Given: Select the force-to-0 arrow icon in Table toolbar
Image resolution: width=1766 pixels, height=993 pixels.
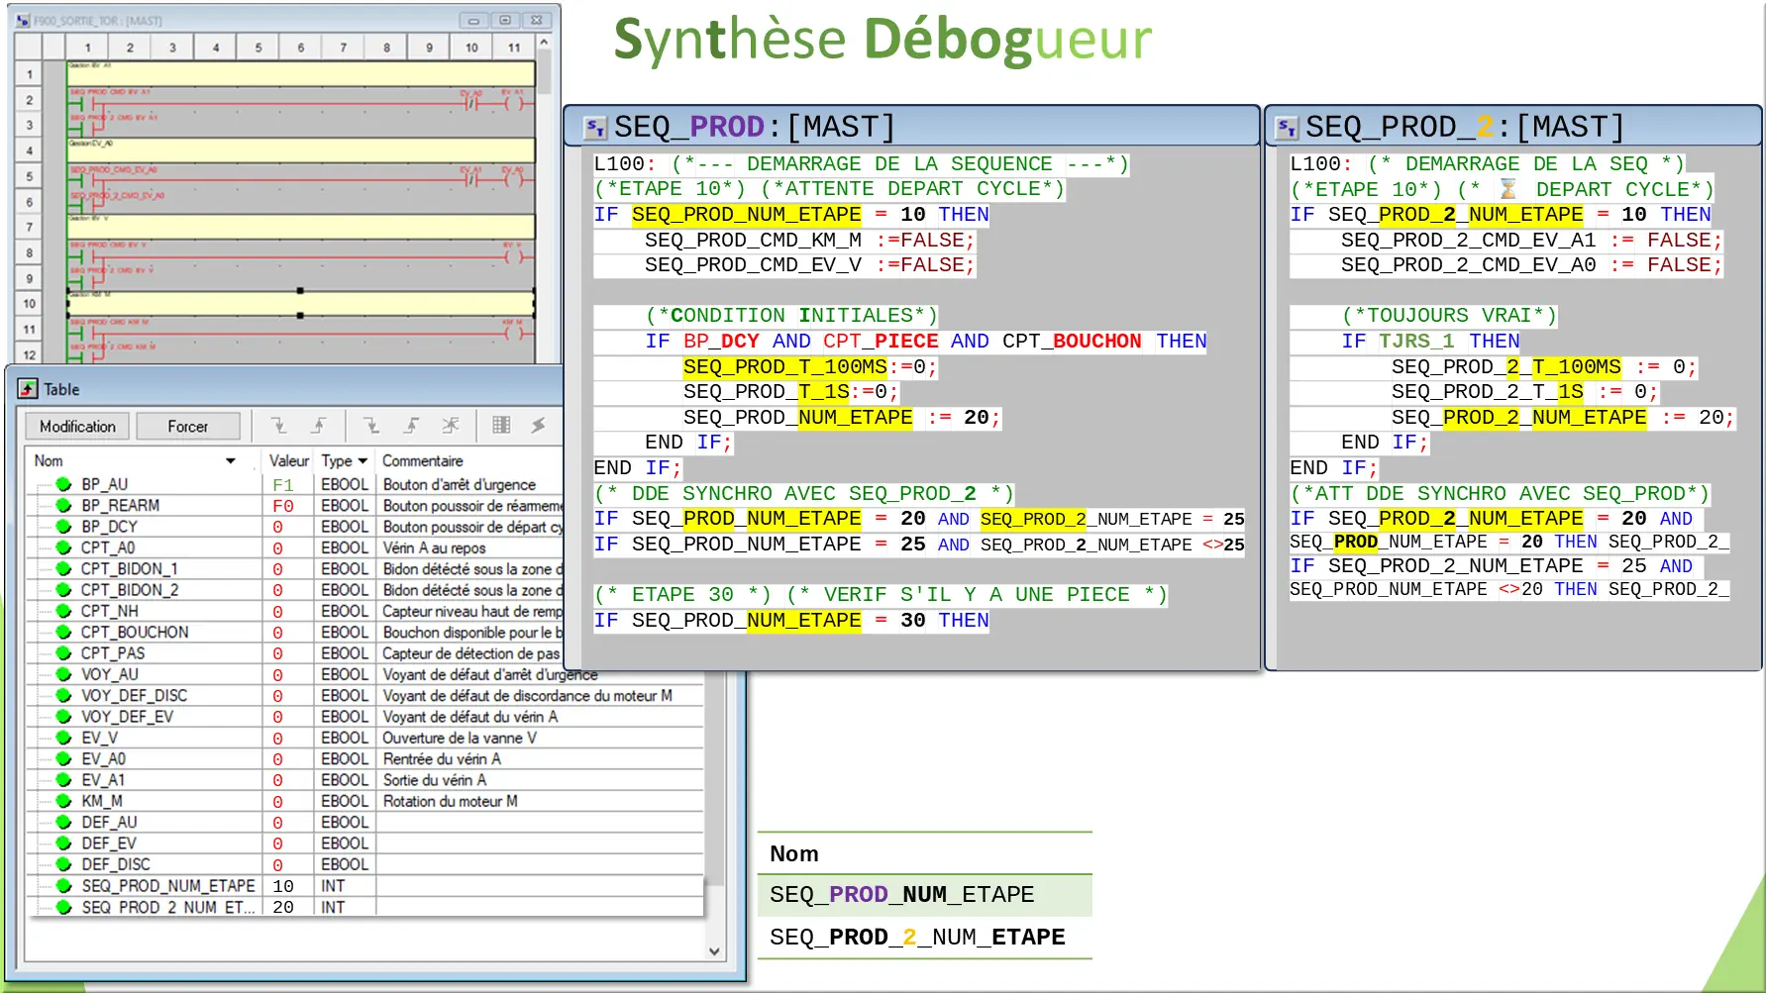Looking at the screenshot, I should coord(372,426).
